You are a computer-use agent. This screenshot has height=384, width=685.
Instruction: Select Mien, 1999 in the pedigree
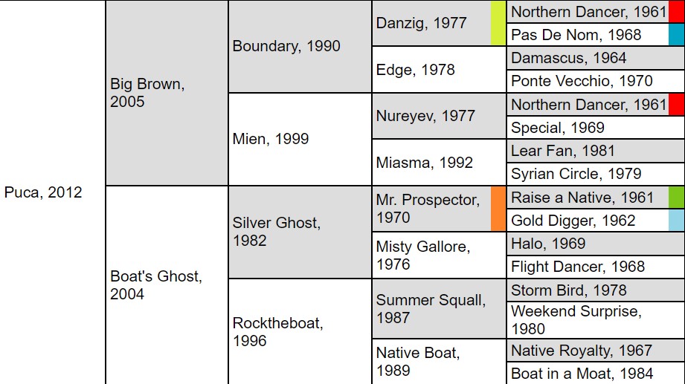300,139
